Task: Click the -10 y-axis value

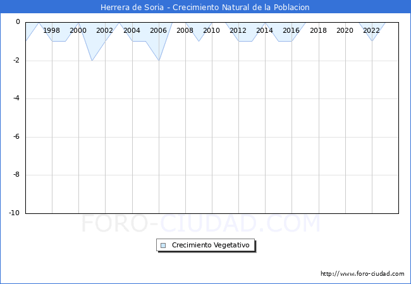Action: point(15,213)
